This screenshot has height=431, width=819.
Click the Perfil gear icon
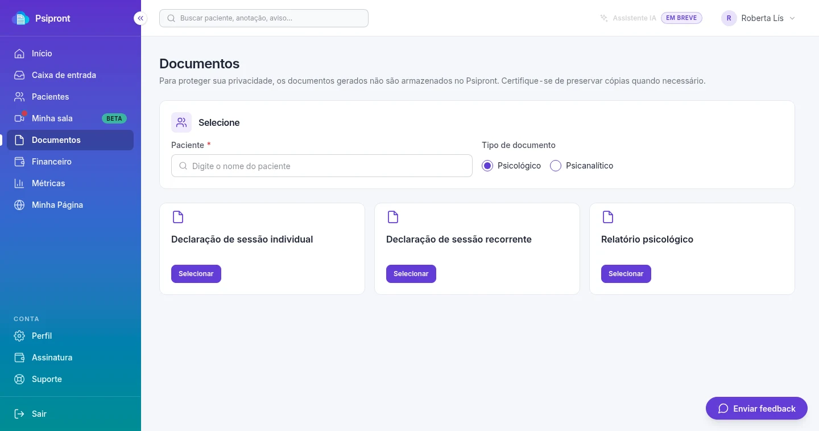19,336
